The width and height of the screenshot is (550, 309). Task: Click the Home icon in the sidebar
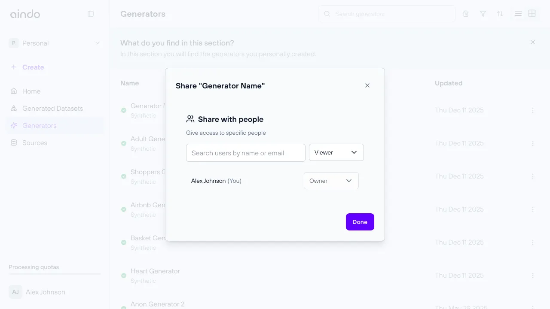click(15, 91)
